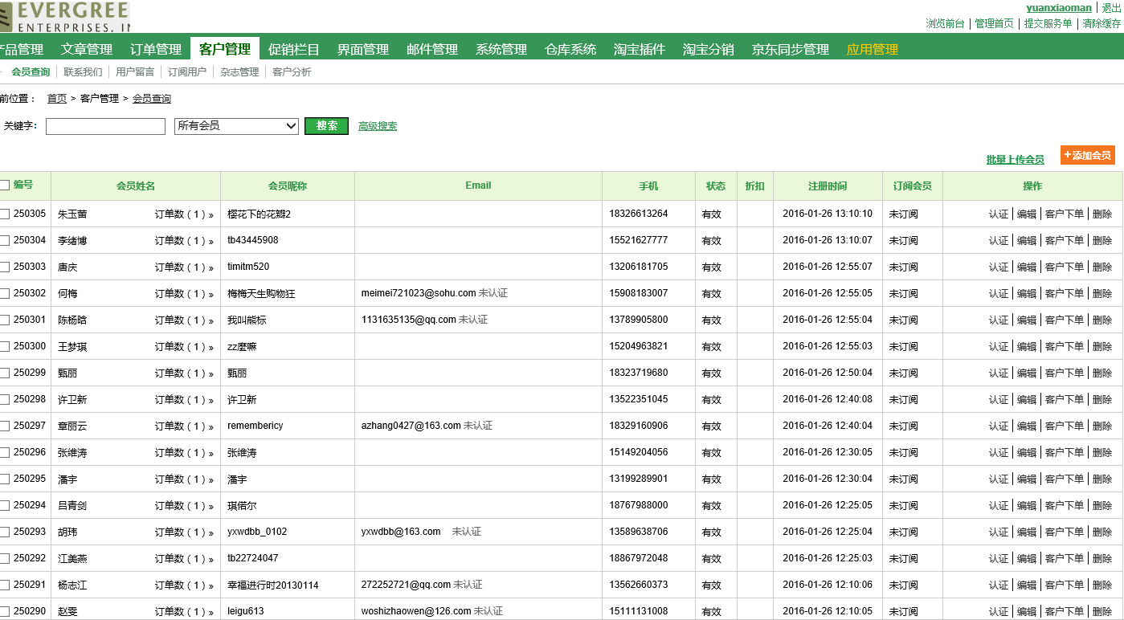
Task: Click the Evergreen Enterprises logo
Action: (64, 17)
